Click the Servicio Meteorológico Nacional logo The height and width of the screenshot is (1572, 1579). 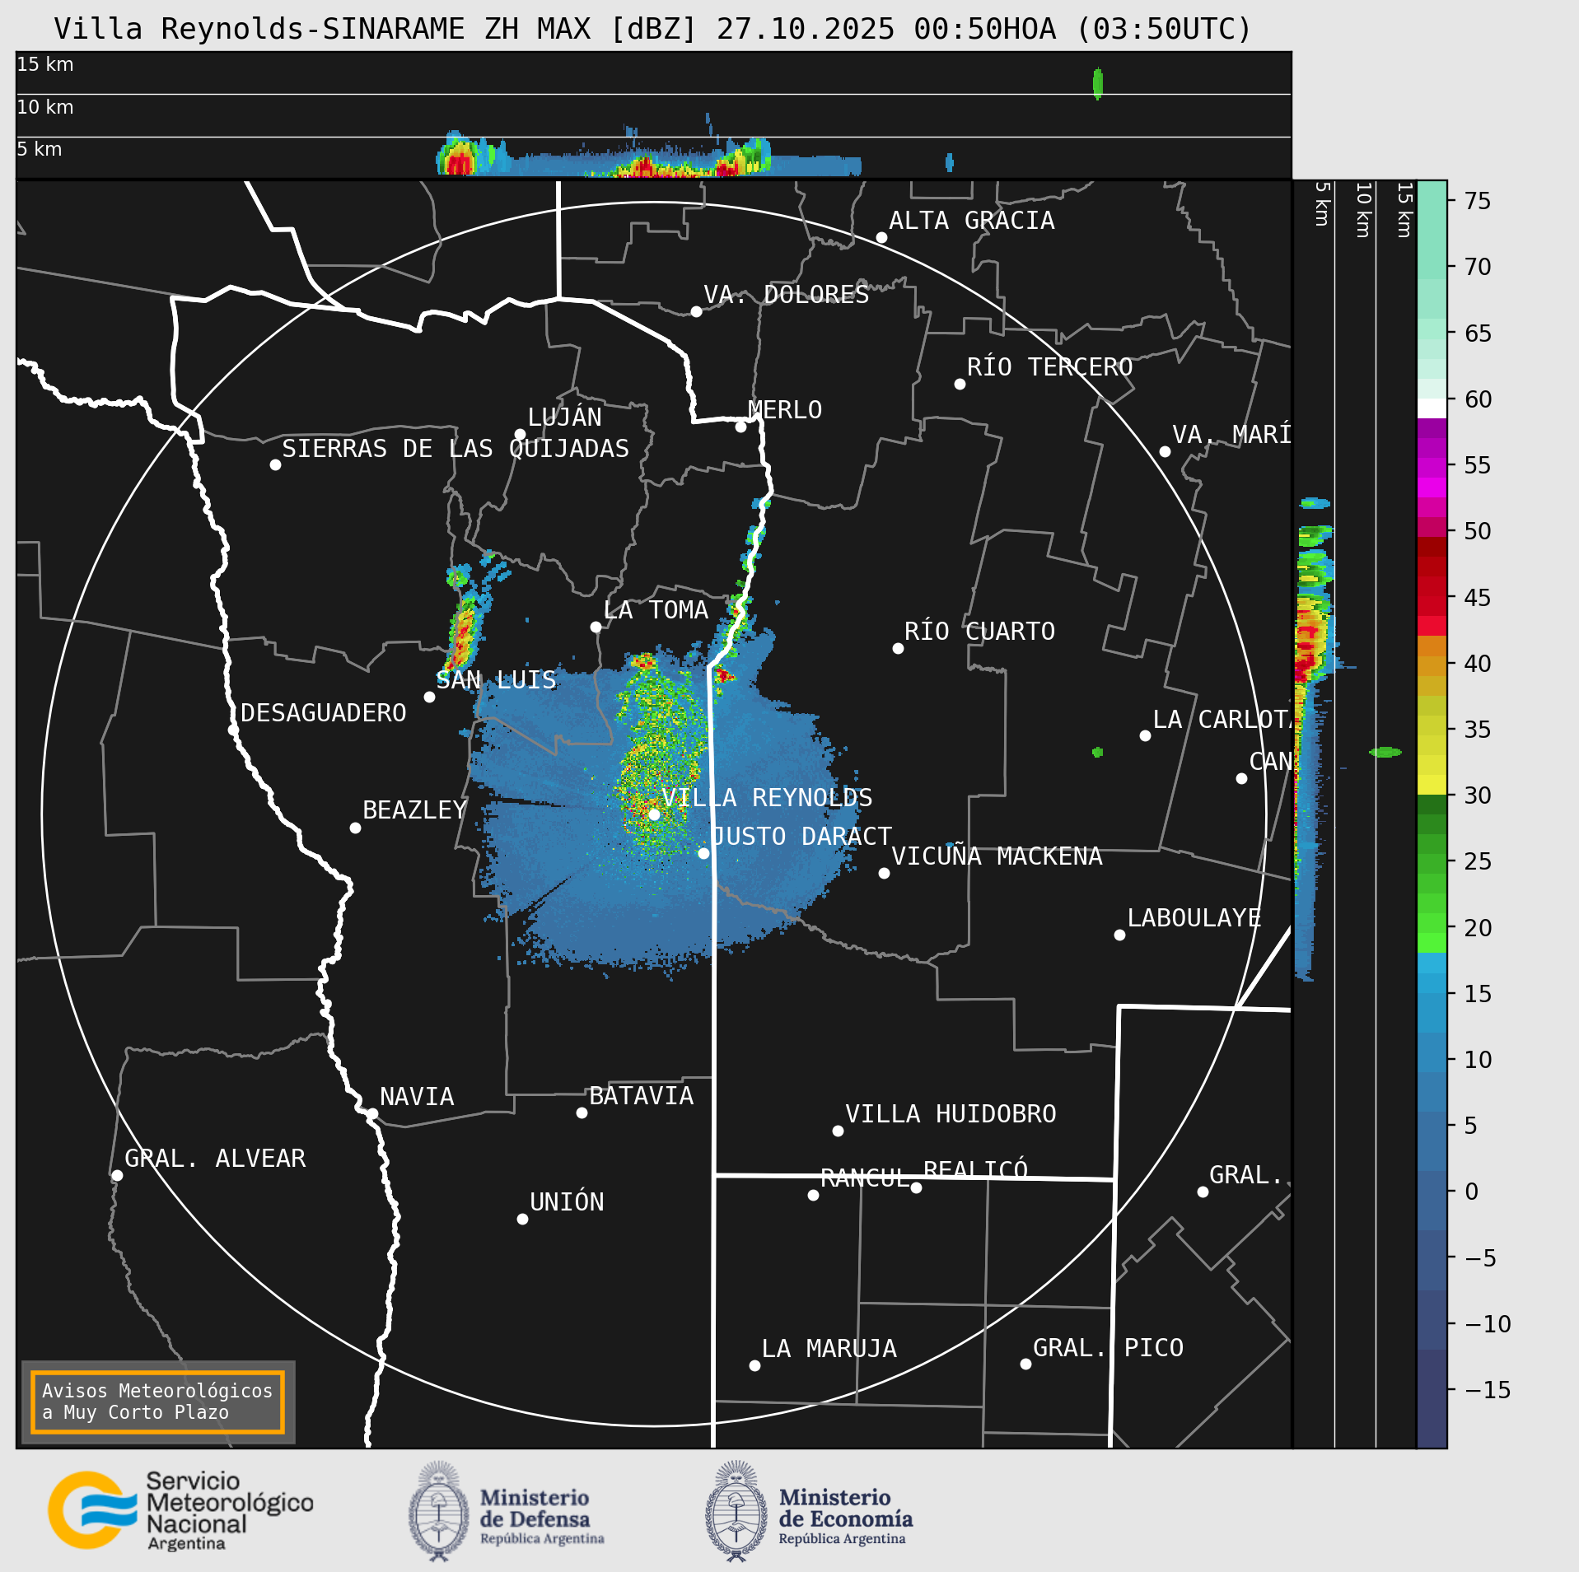(x=180, y=1511)
